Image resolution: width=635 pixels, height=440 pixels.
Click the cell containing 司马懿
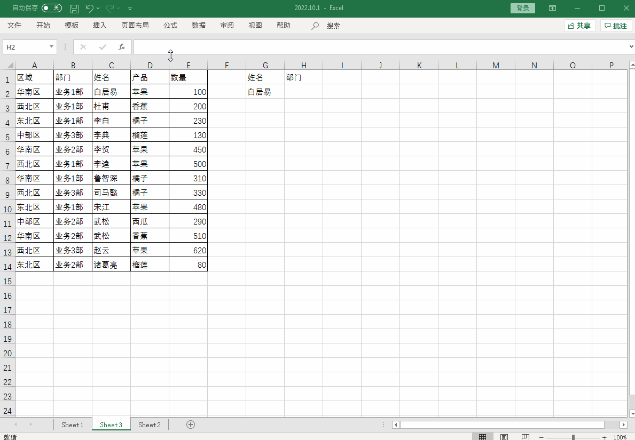(112, 193)
